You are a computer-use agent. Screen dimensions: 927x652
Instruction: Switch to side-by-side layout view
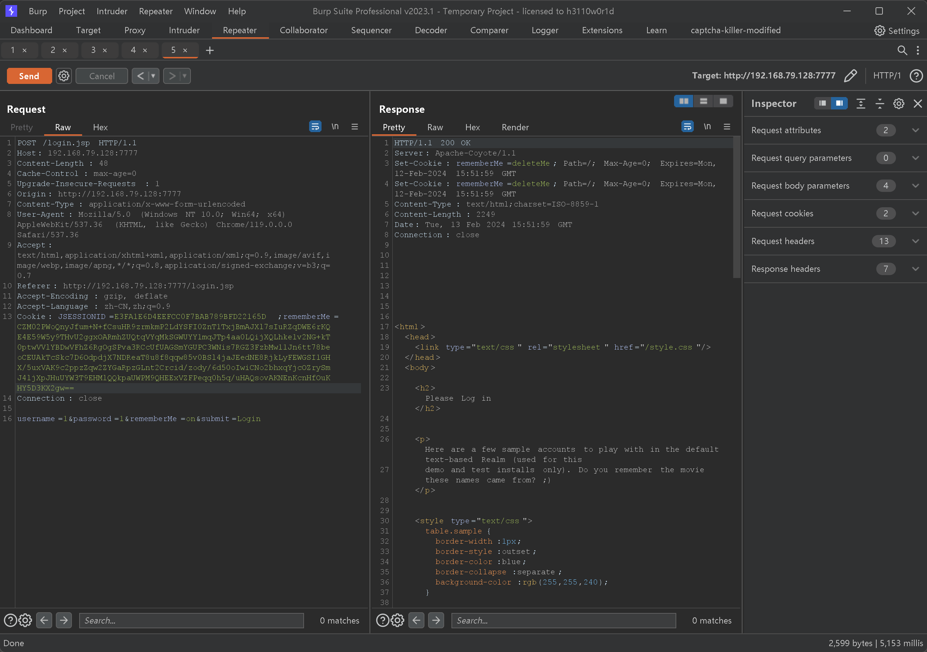[684, 101]
